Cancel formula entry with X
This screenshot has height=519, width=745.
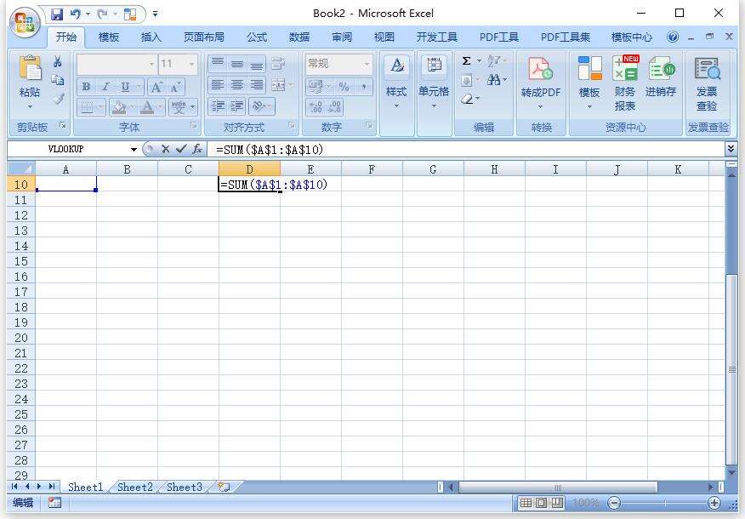[165, 149]
